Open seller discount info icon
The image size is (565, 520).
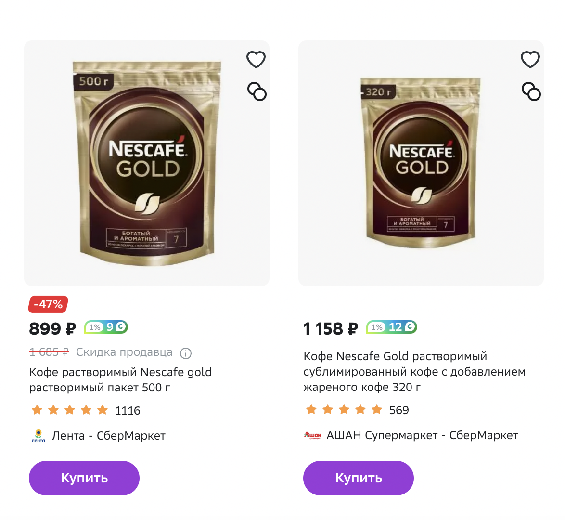click(x=186, y=353)
